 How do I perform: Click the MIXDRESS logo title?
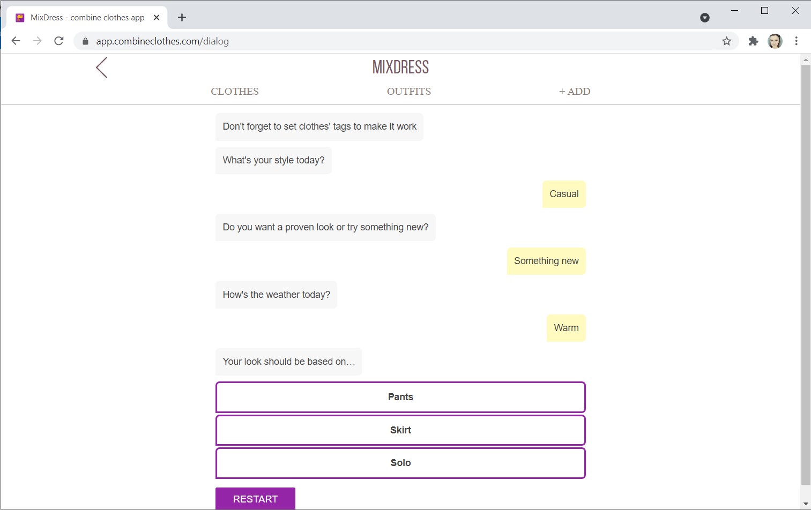point(400,67)
